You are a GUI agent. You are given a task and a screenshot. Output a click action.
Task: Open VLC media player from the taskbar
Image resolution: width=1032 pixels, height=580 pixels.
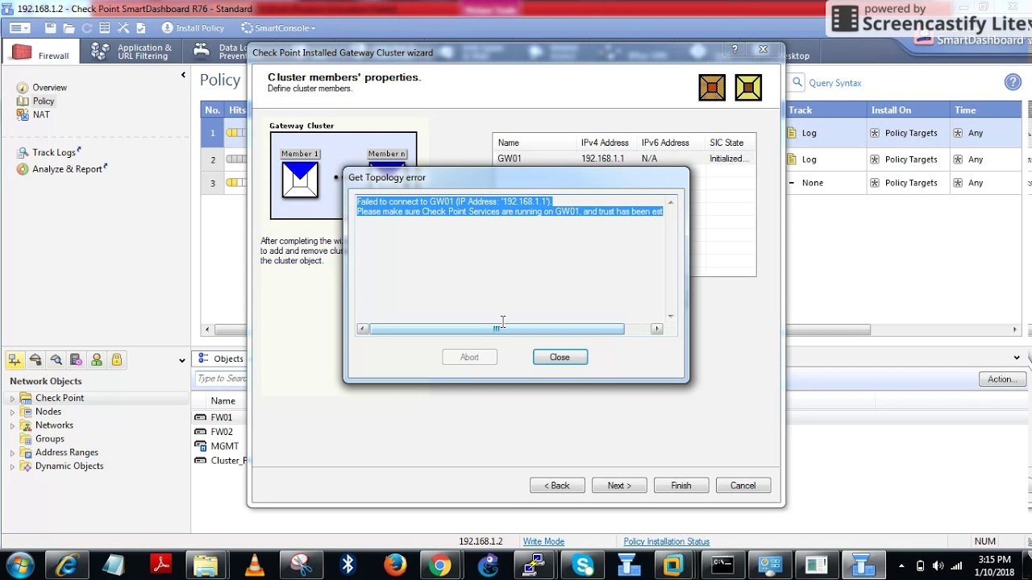click(254, 565)
